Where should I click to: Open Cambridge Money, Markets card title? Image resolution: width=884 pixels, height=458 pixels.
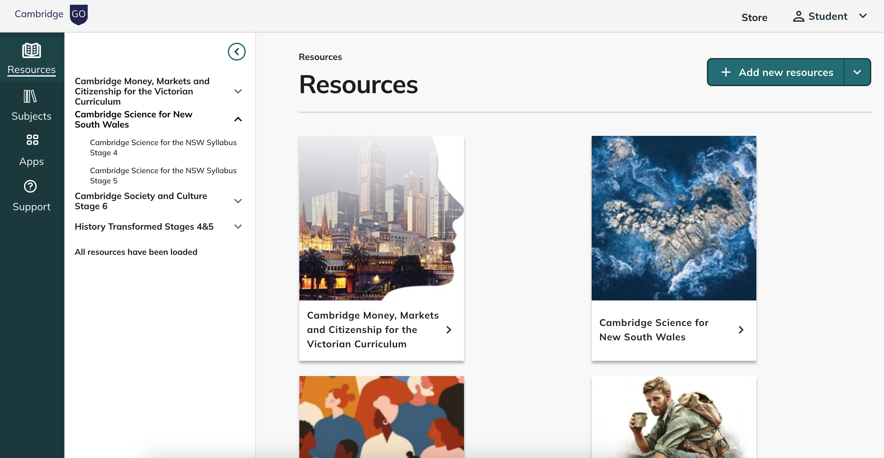click(x=373, y=330)
